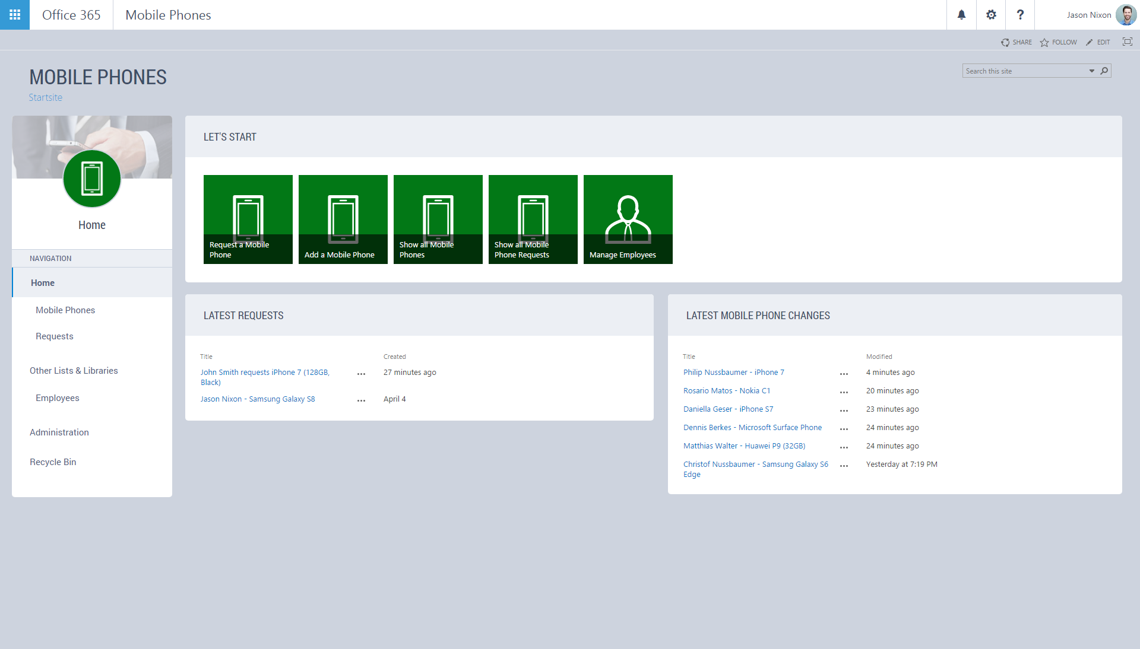This screenshot has height=649, width=1140.
Task: Go to Requests in navigation
Action: [55, 336]
